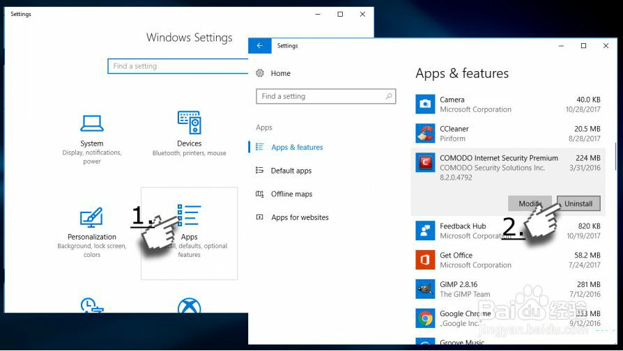Click the Default apps sidebar icon
The image size is (623, 351).
(259, 171)
